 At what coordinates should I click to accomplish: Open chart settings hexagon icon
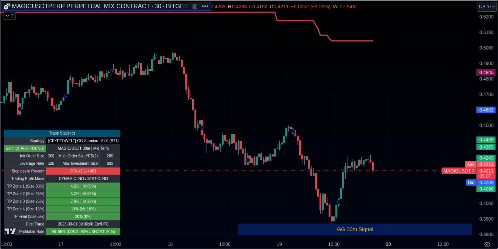point(487,244)
